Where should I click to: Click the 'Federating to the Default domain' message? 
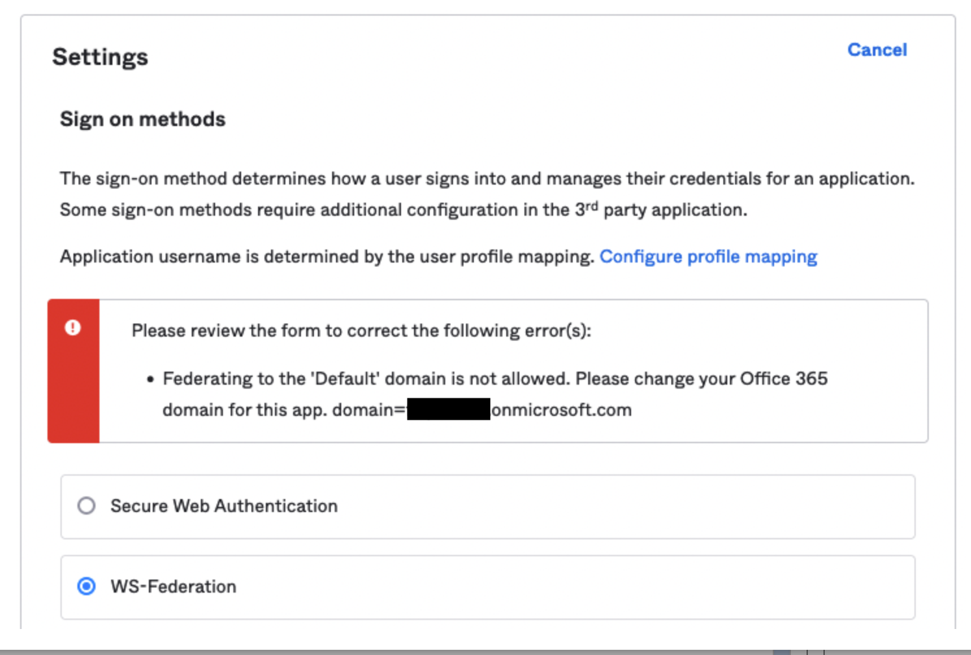[x=495, y=394]
